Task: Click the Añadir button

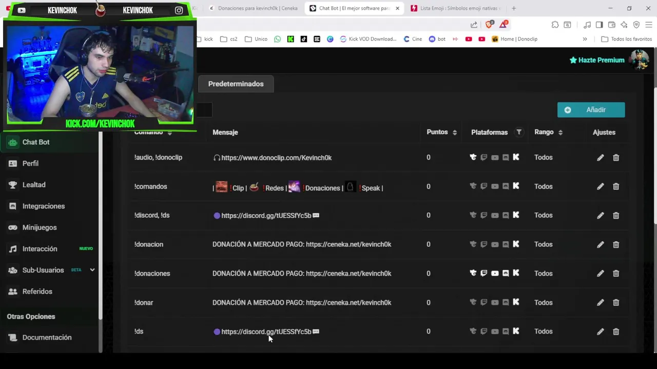Action: click(x=591, y=110)
